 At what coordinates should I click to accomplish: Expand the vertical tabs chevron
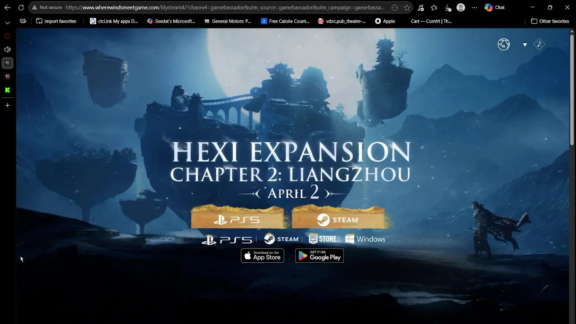tap(7, 22)
